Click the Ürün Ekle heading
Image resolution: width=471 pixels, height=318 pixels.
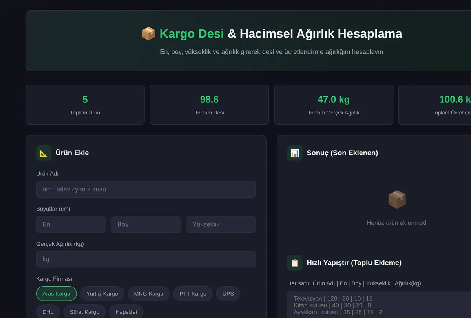pyautogui.click(x=72, y=153)
